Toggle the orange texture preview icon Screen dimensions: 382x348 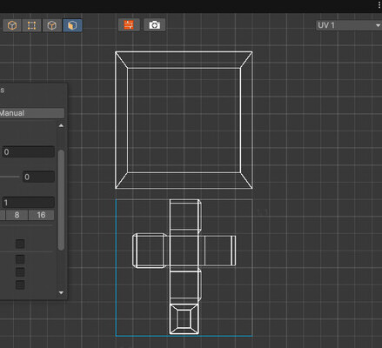click(129, 25)
